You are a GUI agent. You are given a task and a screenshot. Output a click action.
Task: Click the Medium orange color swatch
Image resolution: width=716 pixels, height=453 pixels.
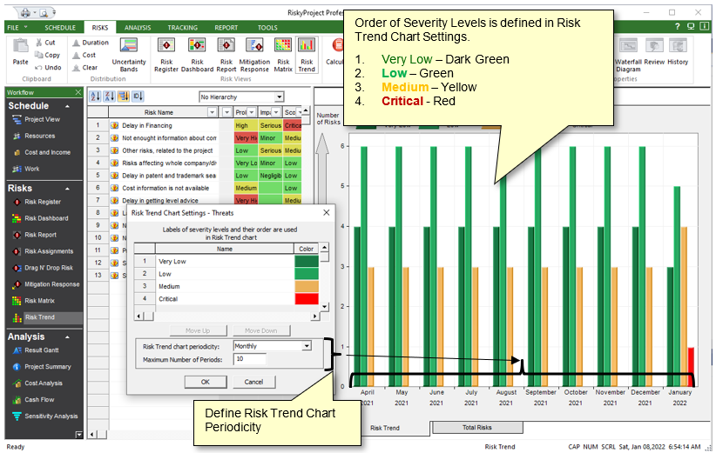tap(307, 286)
